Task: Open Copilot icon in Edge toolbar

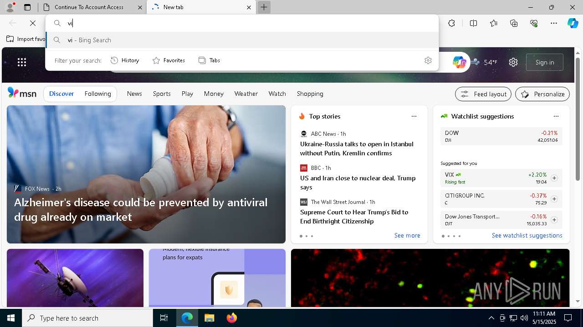Action: [x=573, y=23]
